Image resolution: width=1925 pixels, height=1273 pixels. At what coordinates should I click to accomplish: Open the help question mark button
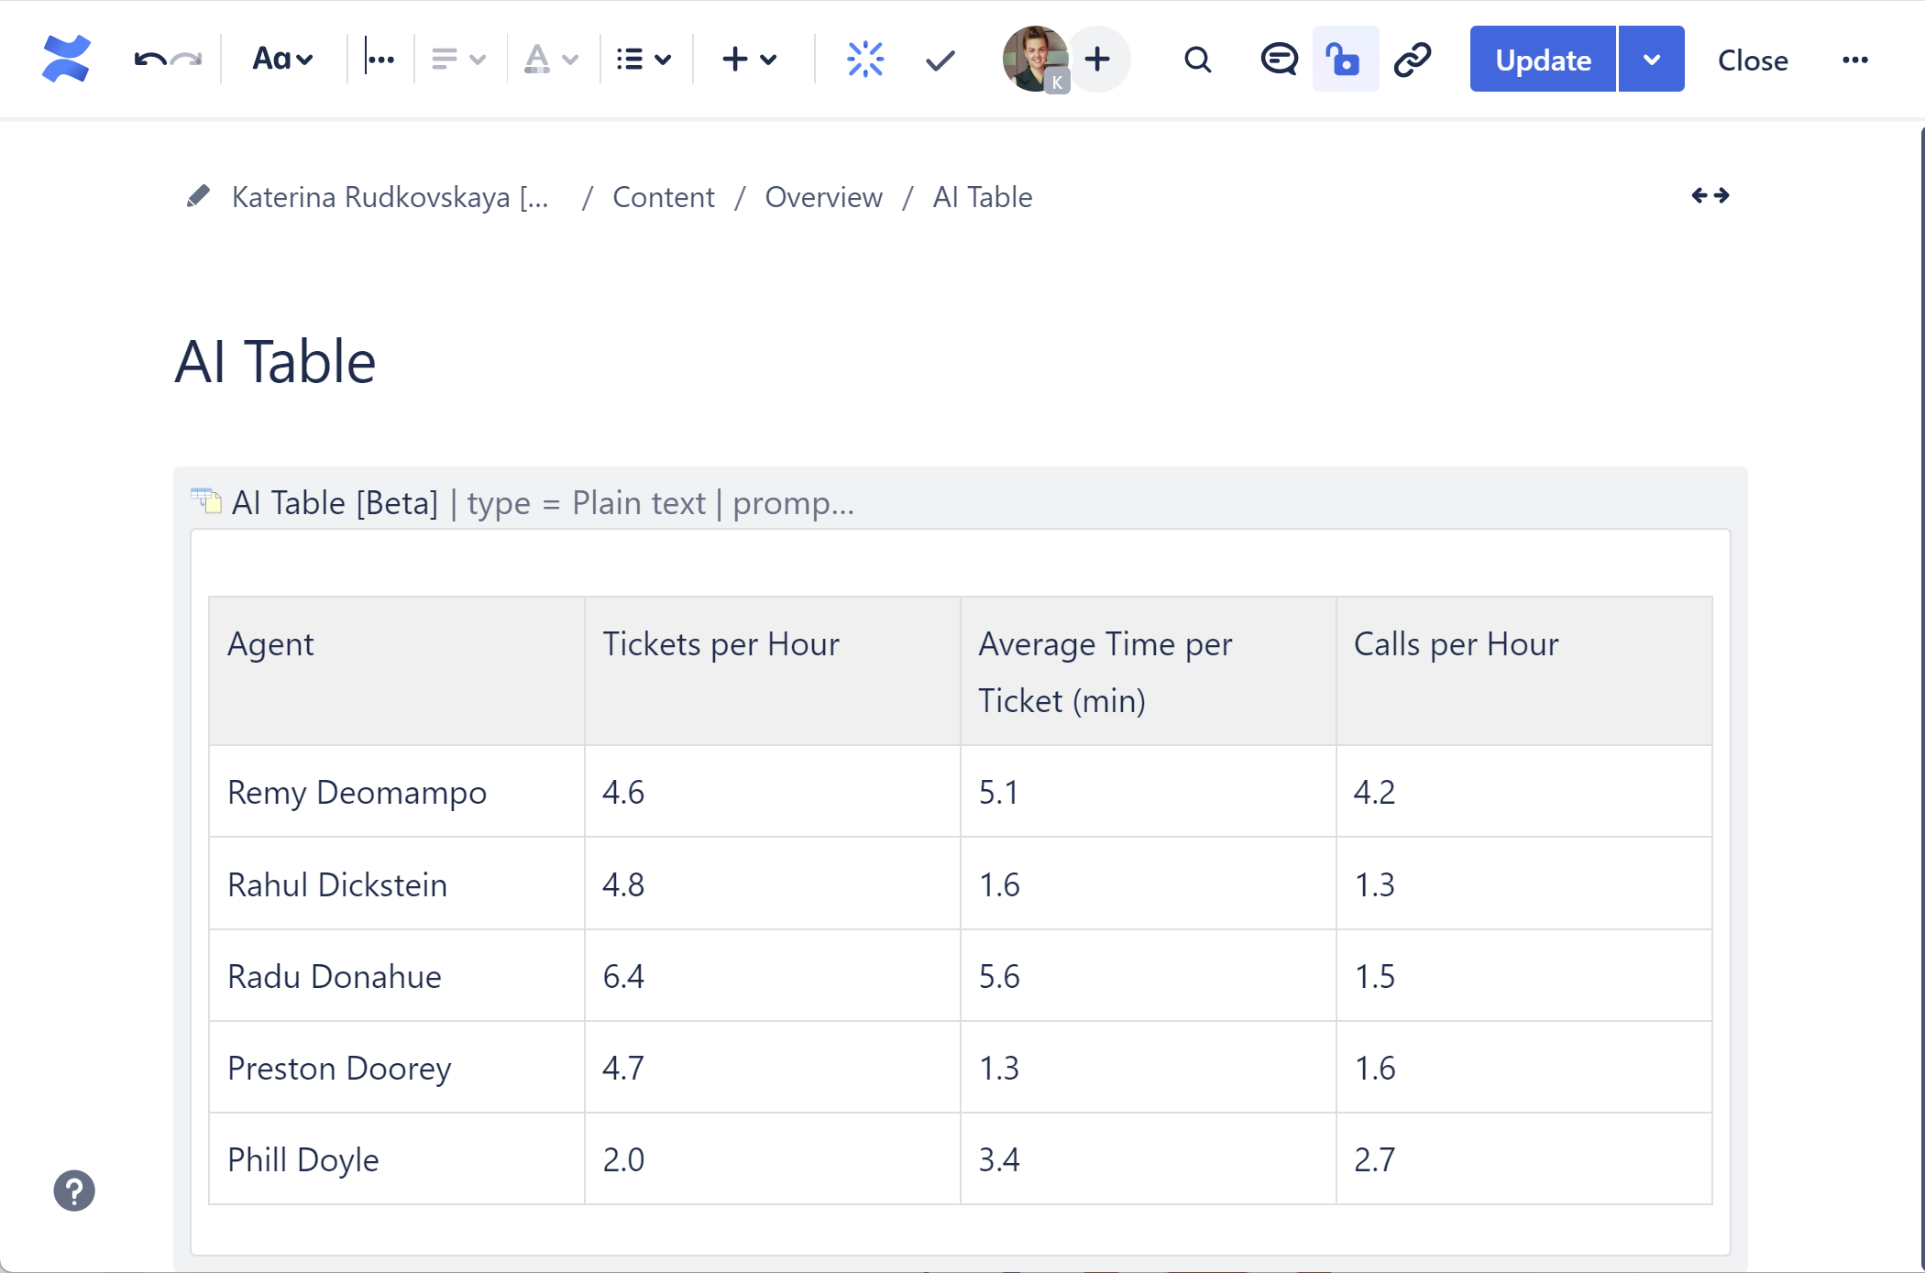[x=74, y=1191]
